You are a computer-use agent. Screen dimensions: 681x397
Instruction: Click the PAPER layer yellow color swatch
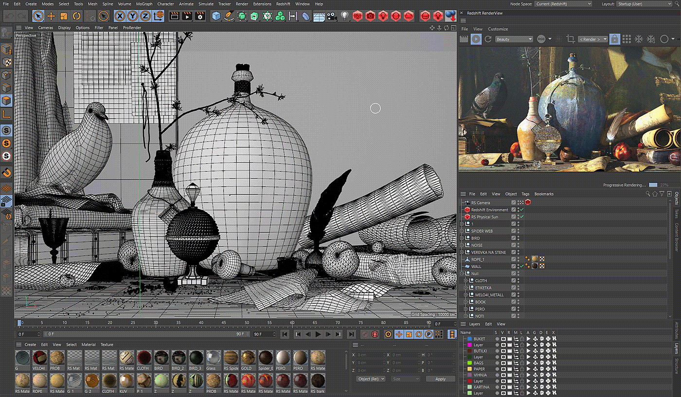[x=469, y=369]
